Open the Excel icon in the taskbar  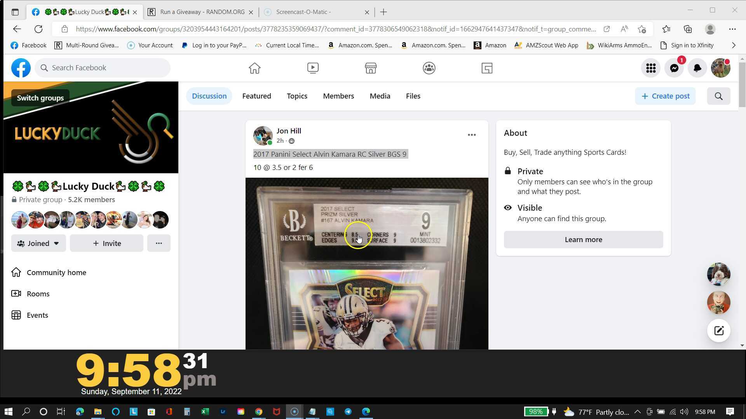click(x=205, y=412)
